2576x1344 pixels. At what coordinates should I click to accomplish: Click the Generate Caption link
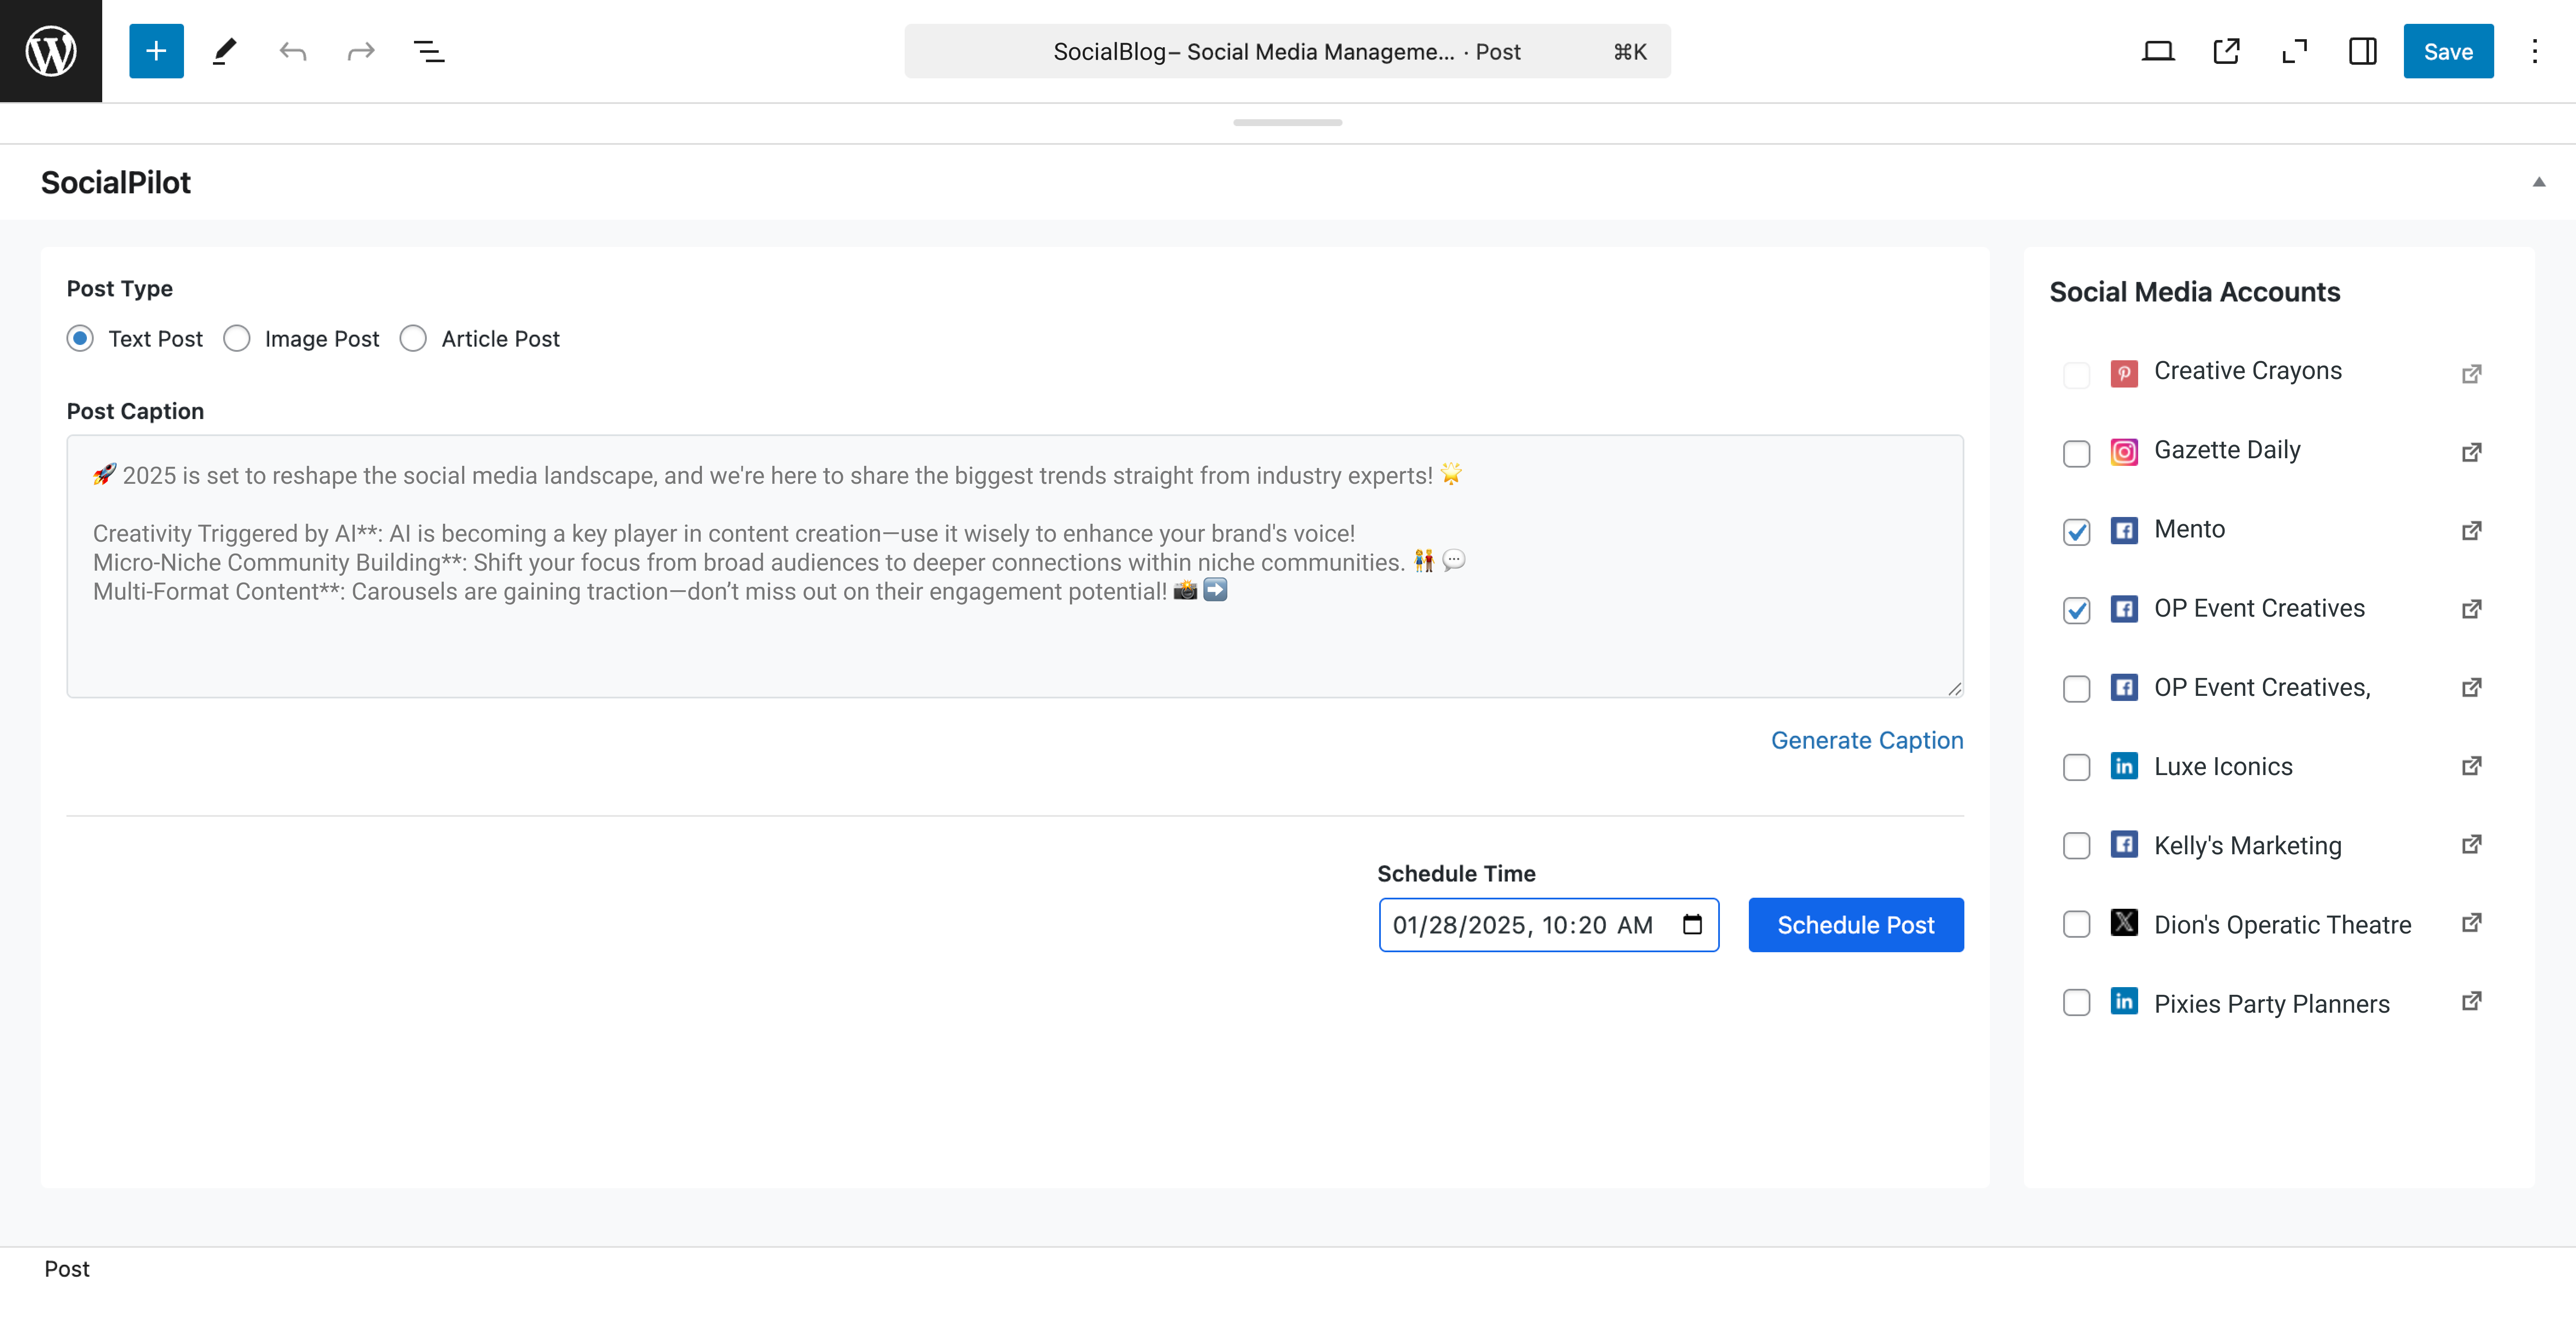coord(1867,740)
